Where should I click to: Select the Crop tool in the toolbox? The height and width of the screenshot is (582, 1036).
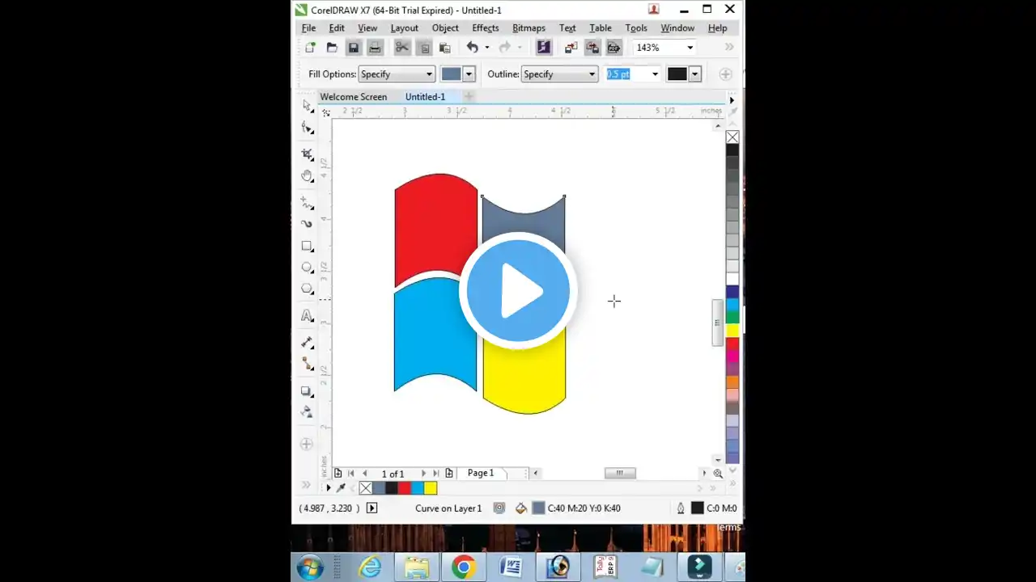pyautogui.click(x=307, y=154)
